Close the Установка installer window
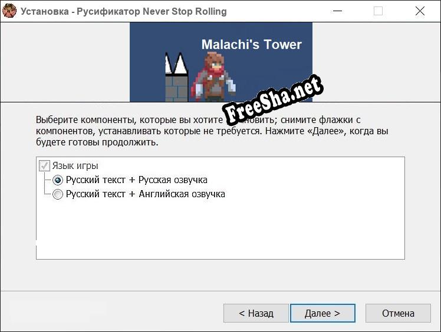Screen dimensions: 441x332 (x=420, y=11)
